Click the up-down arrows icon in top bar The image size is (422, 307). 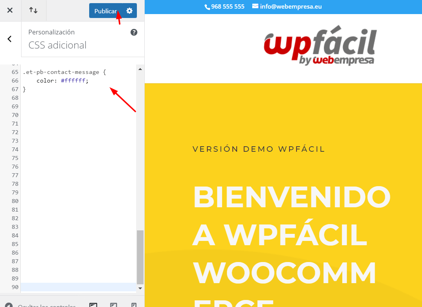pyautogui.click(x=33, y=10)
